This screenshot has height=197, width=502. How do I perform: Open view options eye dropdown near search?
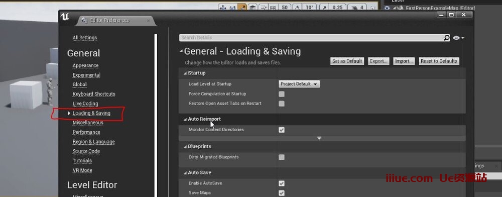(x=458, y=38)
